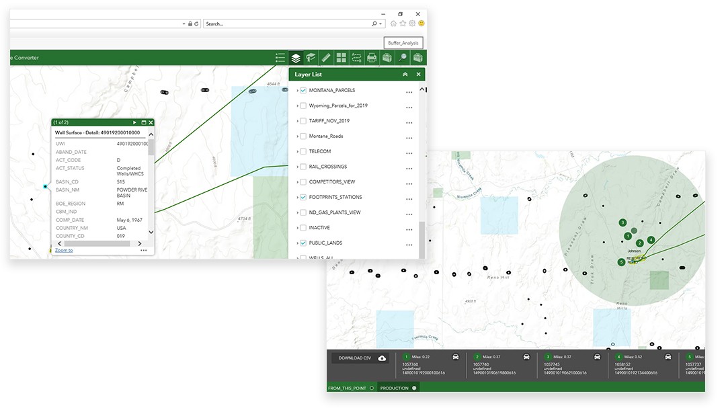Uncheck the MONTANA_PARCELS layer

(x=303, y=90)
